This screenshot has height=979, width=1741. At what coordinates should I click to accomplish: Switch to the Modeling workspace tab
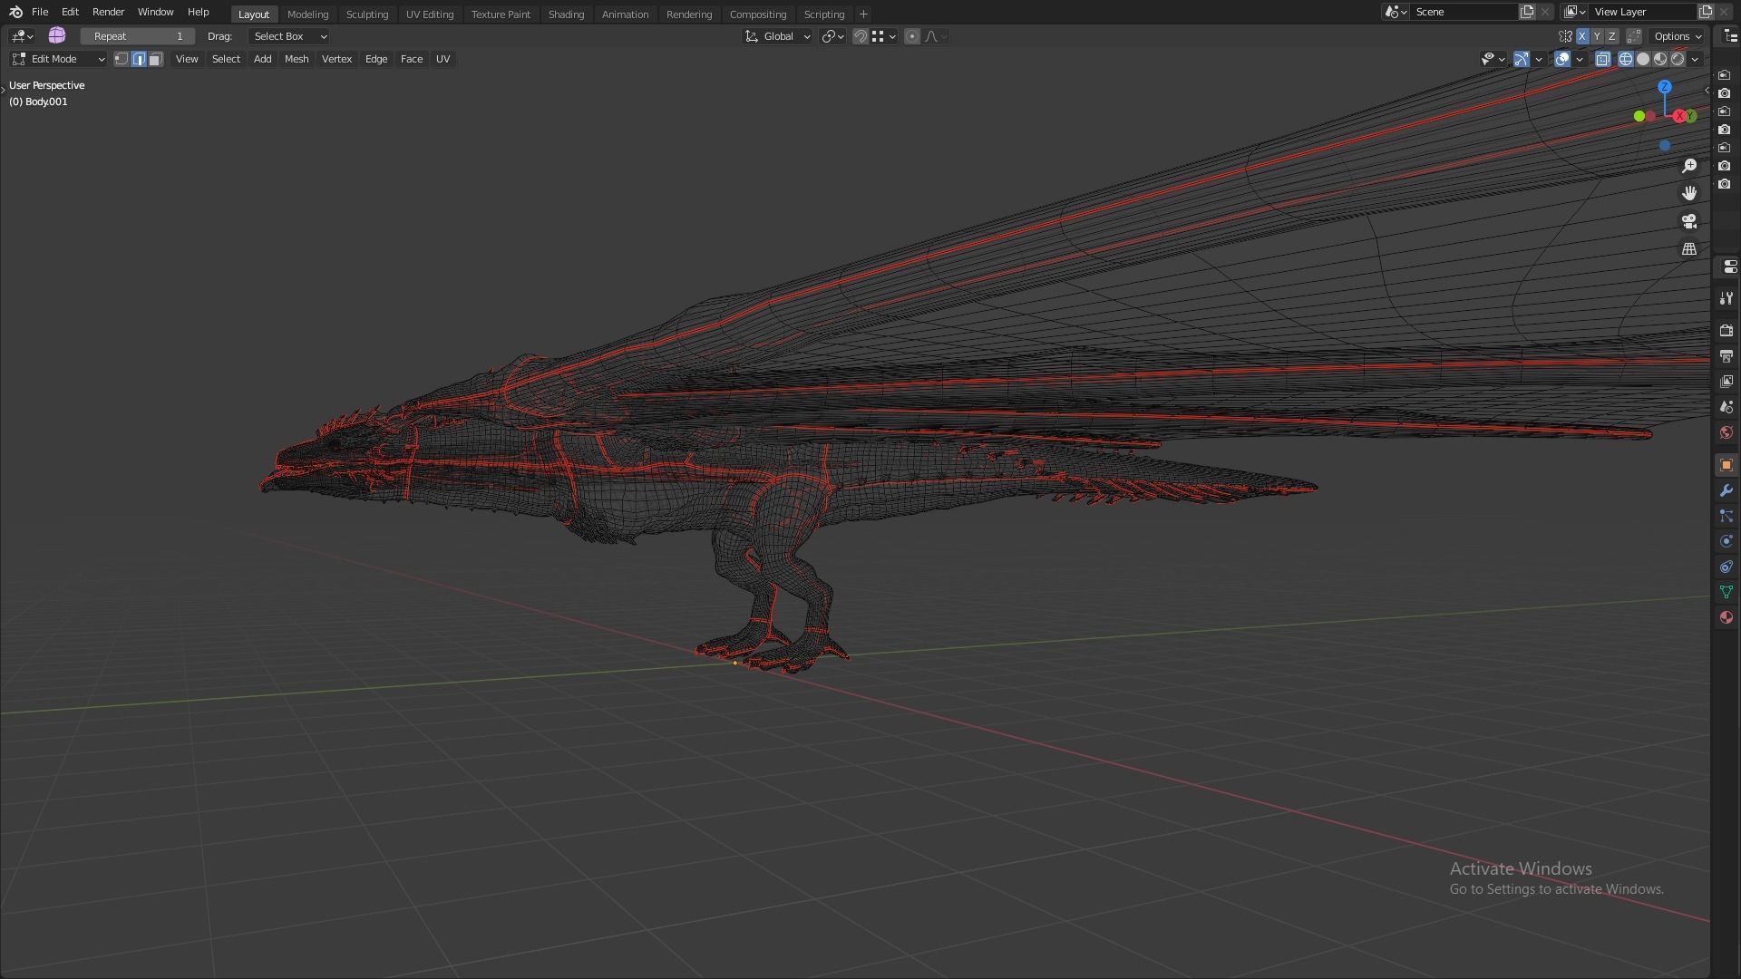(x=307, y=15)
